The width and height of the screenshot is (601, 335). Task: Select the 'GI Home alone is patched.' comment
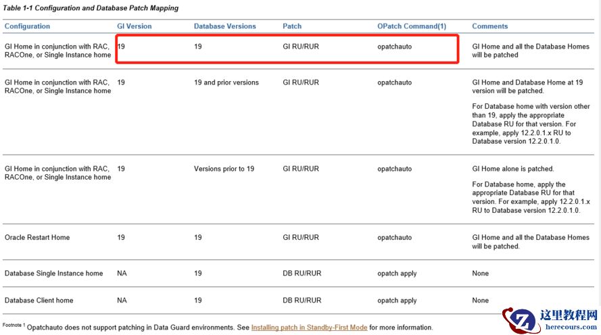pos(513,169)
